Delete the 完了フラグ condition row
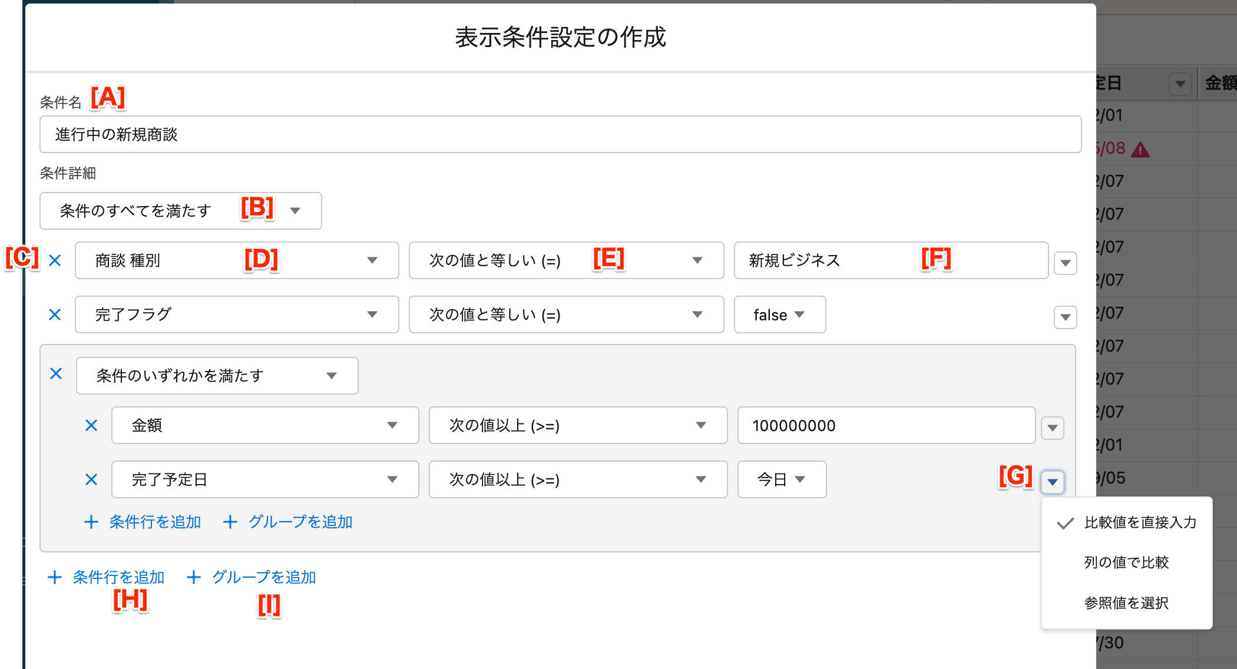The image size is (1237, 669). coord(55,314)
